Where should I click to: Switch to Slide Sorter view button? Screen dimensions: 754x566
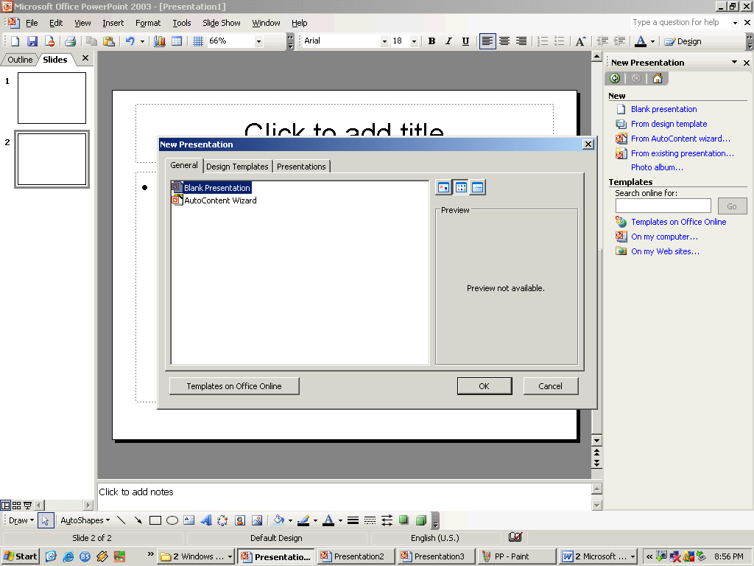pos(16,506)
